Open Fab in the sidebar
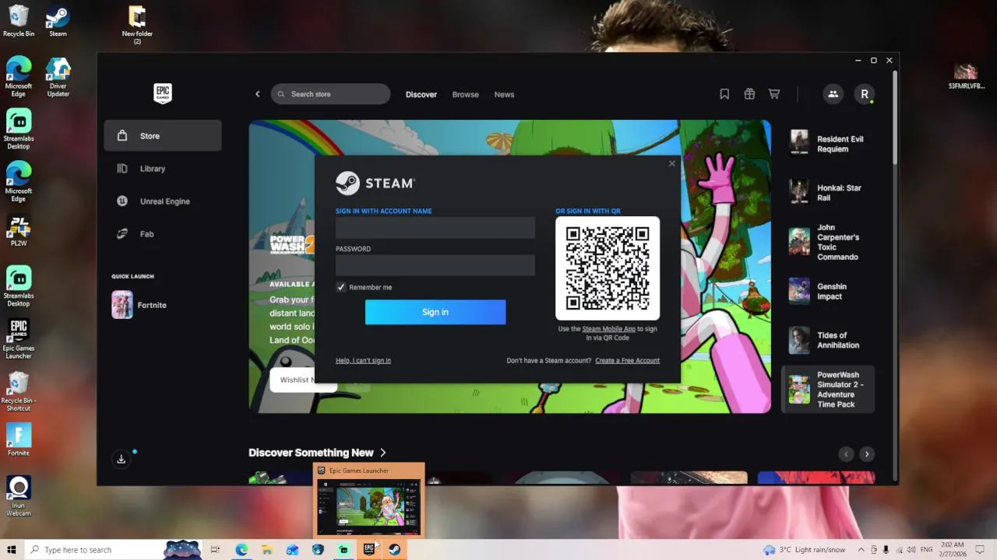The image size is (997, 560). point(163,234)
